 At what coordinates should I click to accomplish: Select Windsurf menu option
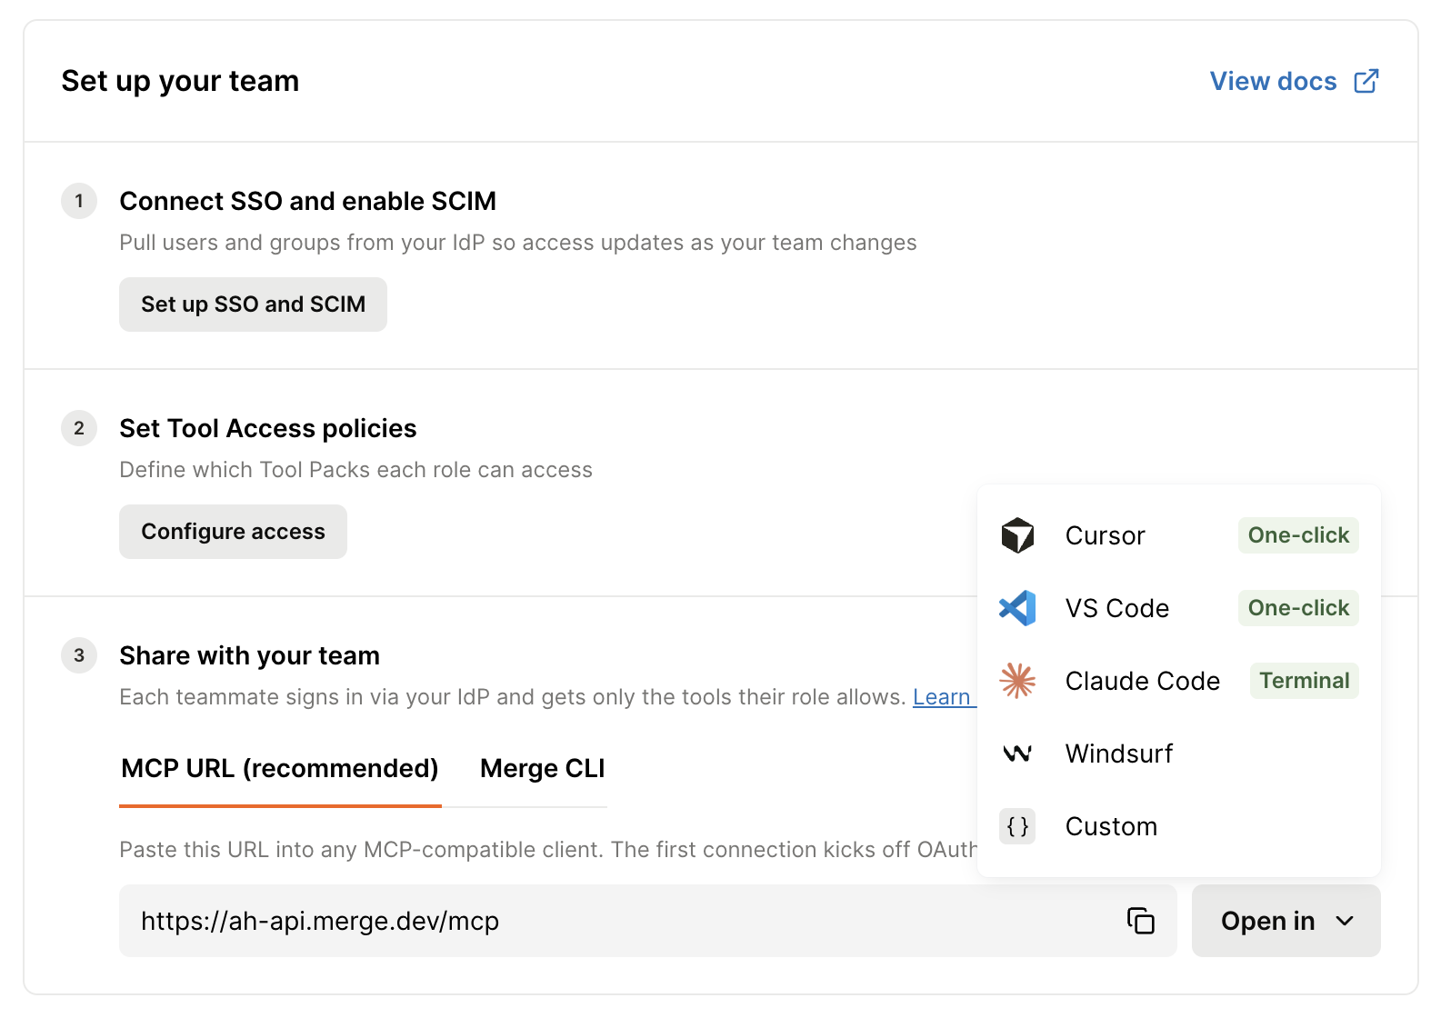pyautogui.click(x=1178, y=754)
